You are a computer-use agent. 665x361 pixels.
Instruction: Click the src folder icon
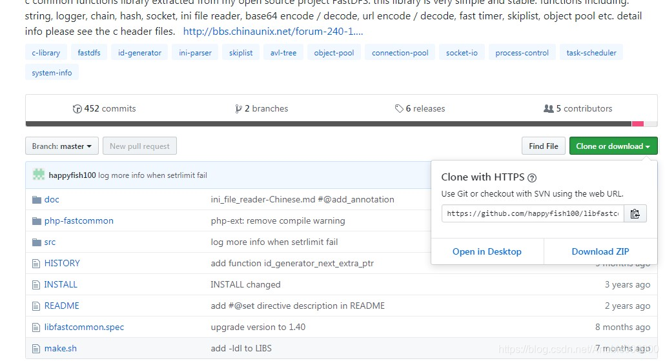(x=37, y=242)
